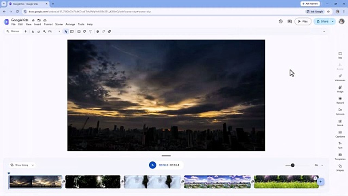This screenshot has height=196, width=348.
Task: Click the lock toolbar icon
Action: pos(98,32)
